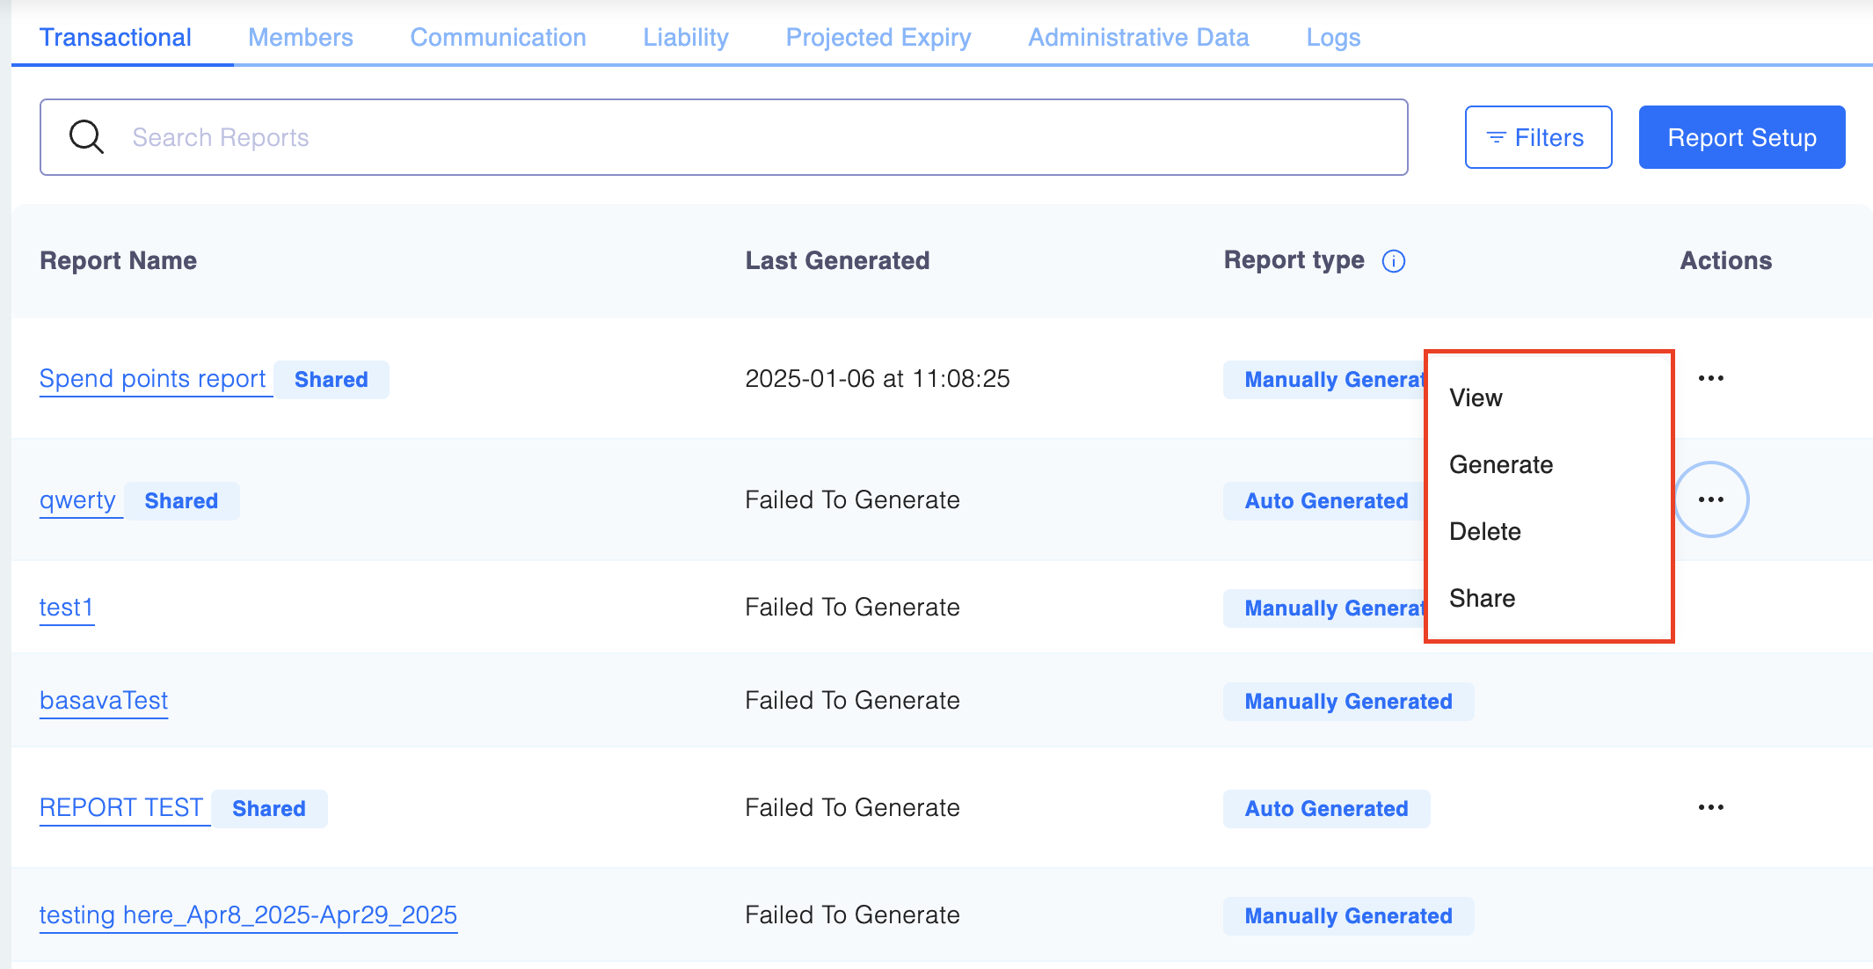The width and height of the screenshot is (1873, 969).
Task: Open the basavaTest report link
Action: click(x=104, y=701)
